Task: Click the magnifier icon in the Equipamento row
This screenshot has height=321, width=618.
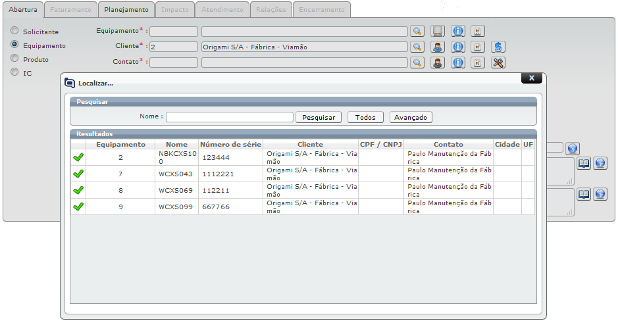Action: click(417, 31)
